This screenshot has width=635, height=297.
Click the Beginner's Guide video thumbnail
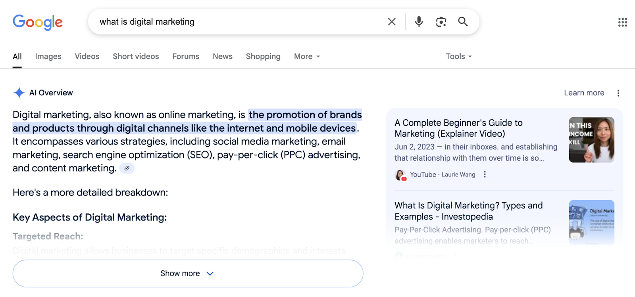click(591, 140)
